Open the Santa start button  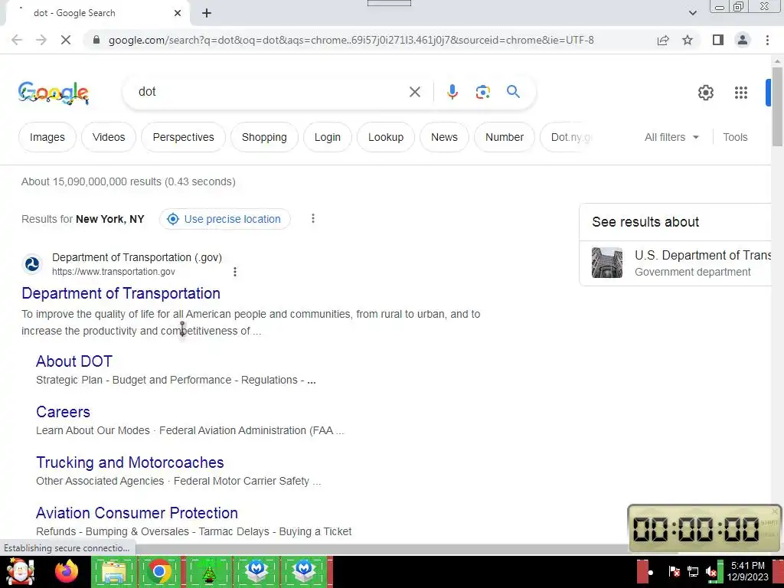tap(21, 571)
